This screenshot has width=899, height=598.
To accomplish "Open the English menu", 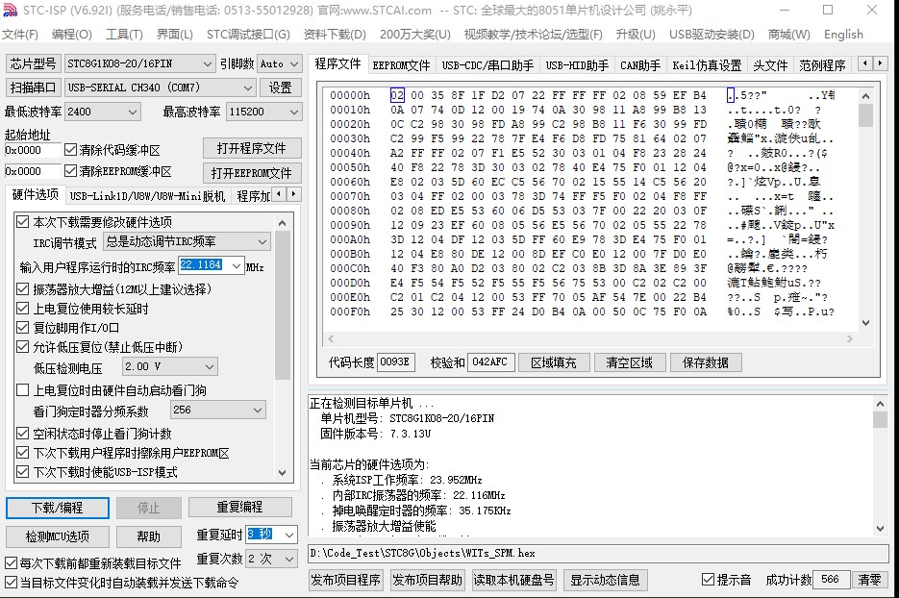I will point(843,35).
